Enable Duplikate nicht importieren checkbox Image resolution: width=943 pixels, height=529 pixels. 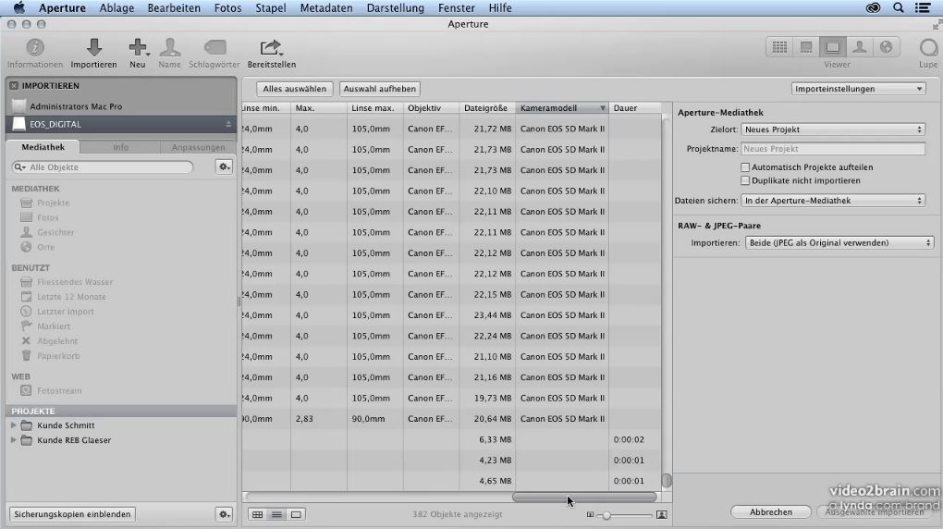(x=745, y=180)
